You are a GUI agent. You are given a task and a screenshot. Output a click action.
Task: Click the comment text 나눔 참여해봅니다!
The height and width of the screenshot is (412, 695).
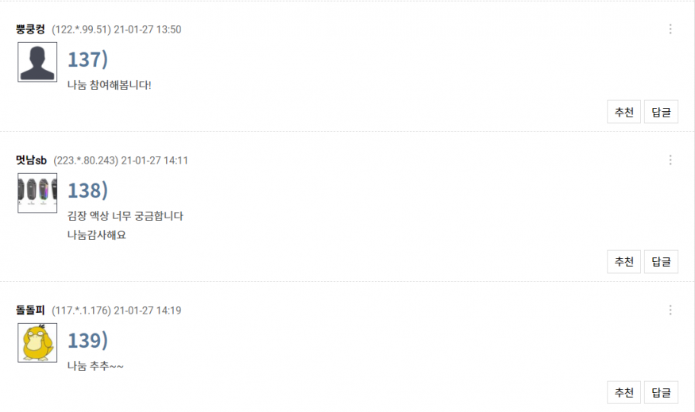pos(110,85)
